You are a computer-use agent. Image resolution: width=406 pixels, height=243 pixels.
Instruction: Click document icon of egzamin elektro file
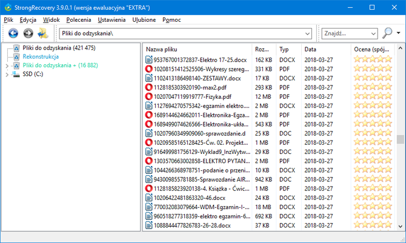click(x=148, y=105)
